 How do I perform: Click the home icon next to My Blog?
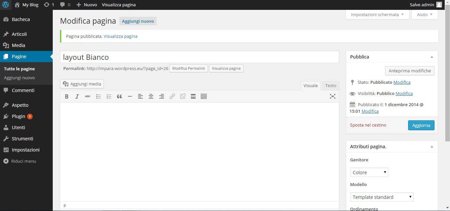coord(17,5)
